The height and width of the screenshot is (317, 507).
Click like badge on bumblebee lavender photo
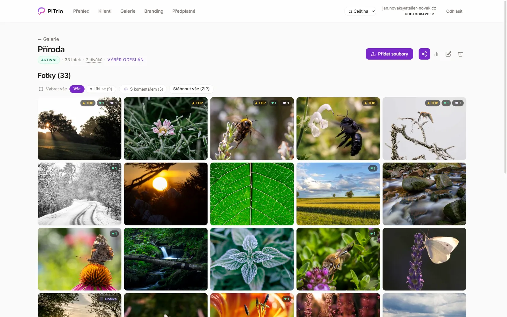274,103
